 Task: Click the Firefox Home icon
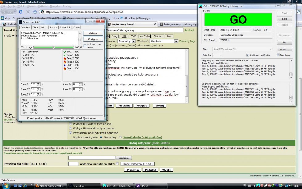pyautogui.click(x=35, y=12)
